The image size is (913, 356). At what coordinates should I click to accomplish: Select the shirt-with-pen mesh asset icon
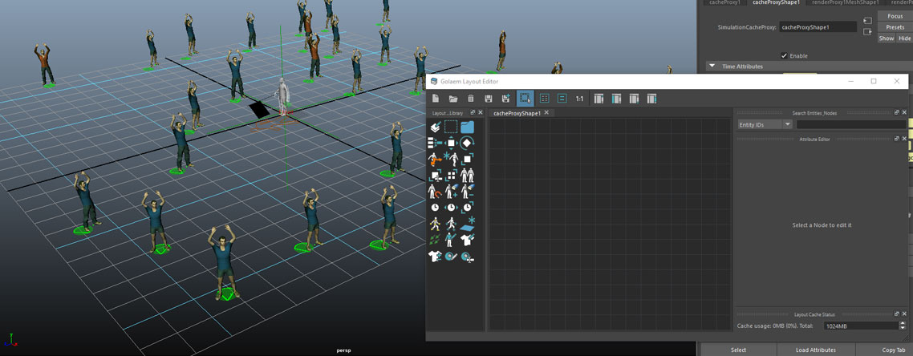467,240
